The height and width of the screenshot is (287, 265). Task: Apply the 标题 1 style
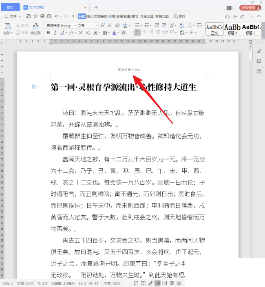tap(232, 29)
